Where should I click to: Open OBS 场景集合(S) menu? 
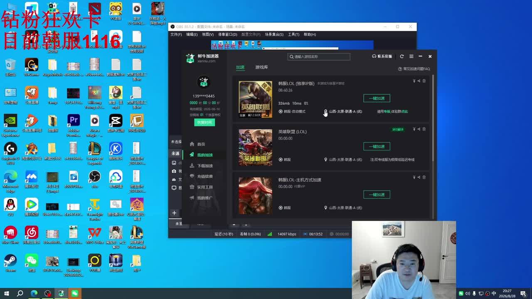tap(274, 34)
